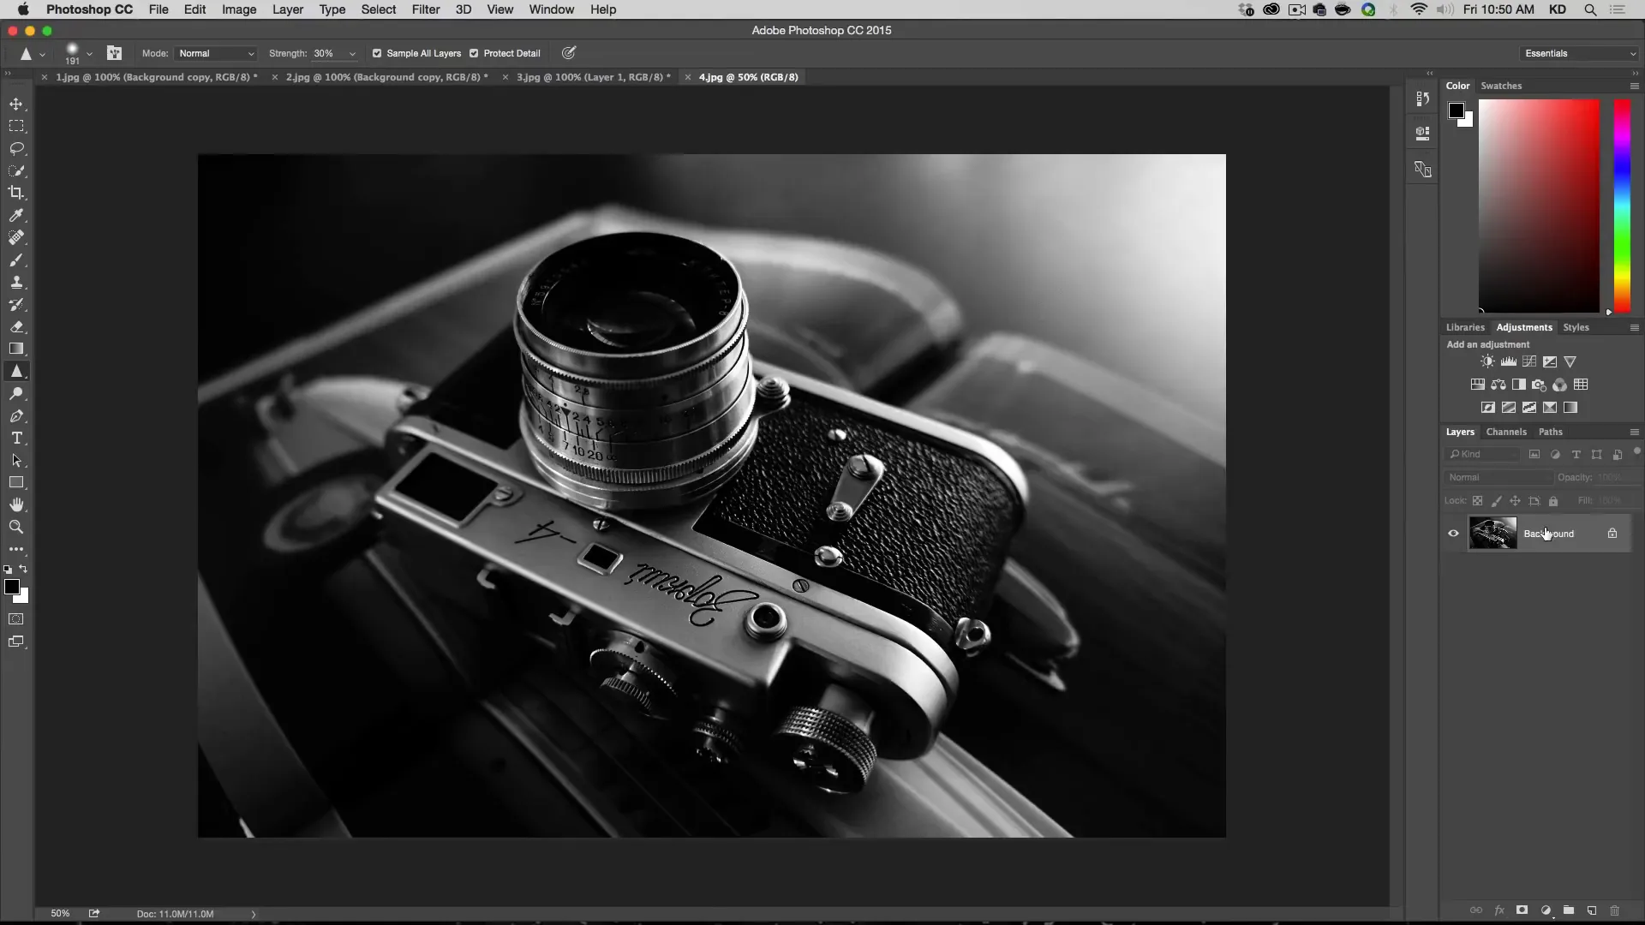The width and height of the screenshot is (1645, 925).
Task: Select the Crop tool
Action: tap(16, 193)
